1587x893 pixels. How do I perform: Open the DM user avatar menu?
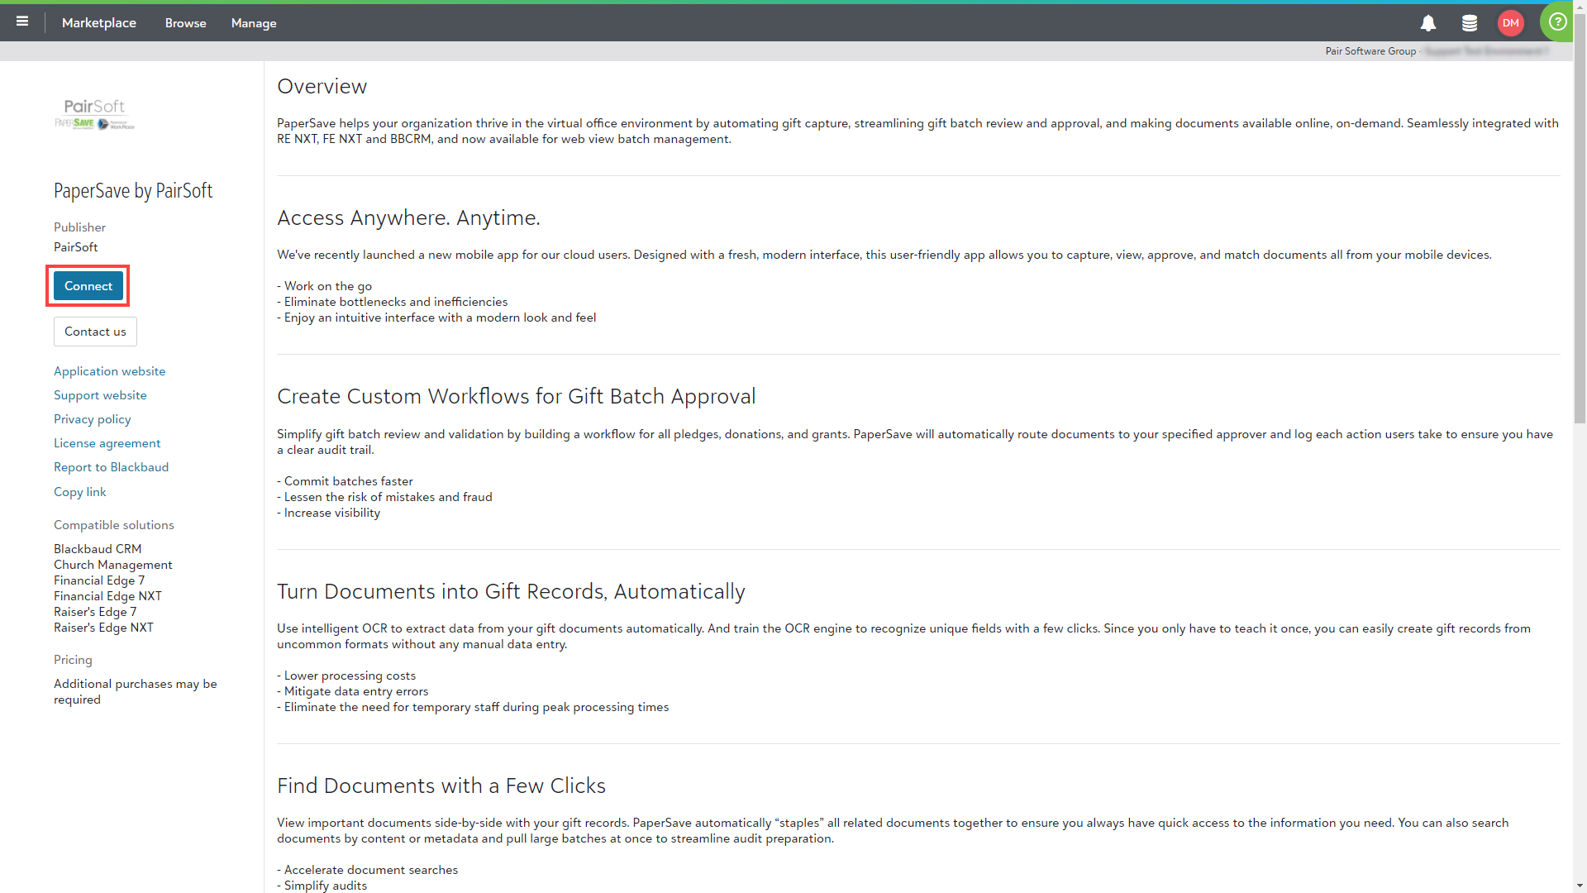click(x=1510, y=23)
